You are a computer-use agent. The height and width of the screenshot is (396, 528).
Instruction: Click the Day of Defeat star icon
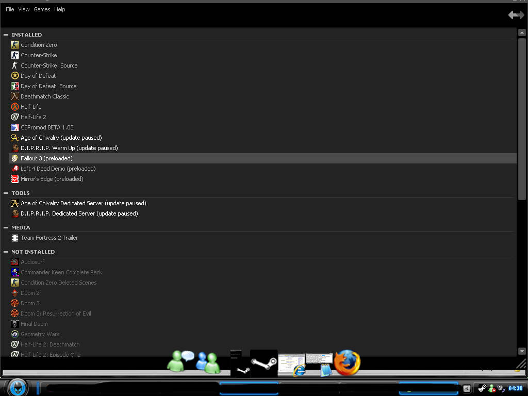pyautogui.click(x=15, y=76)
